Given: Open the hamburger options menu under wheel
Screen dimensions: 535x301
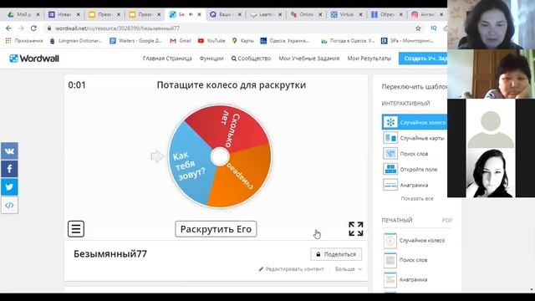Looking at the screenshot, I should pyautogui.click(x=76, y=228).
